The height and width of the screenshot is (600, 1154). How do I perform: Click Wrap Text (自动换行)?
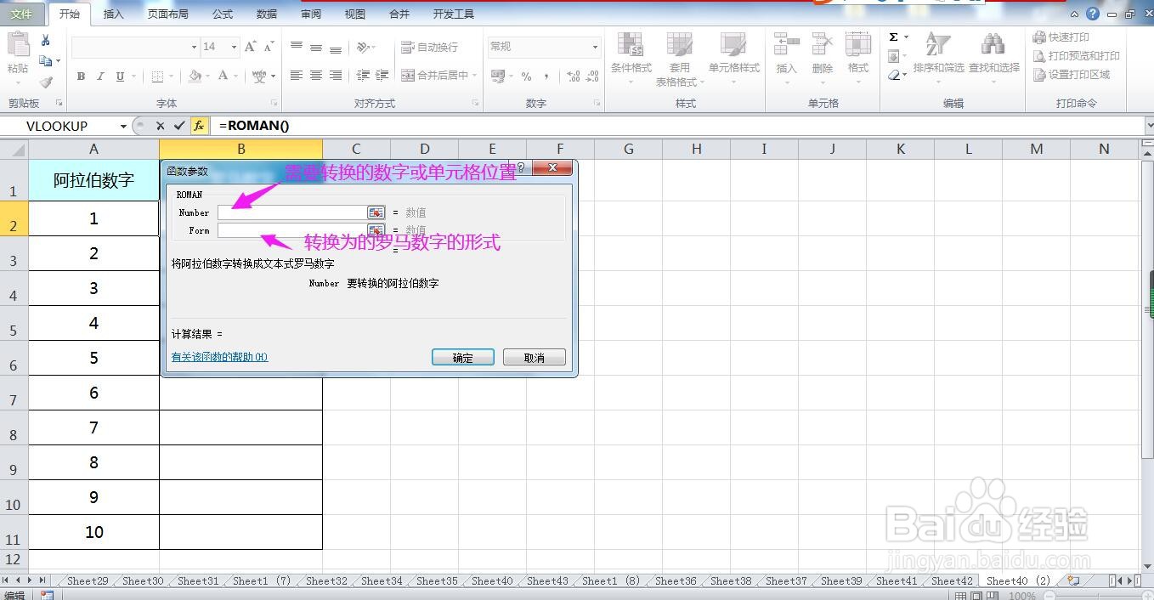point(429,47)
